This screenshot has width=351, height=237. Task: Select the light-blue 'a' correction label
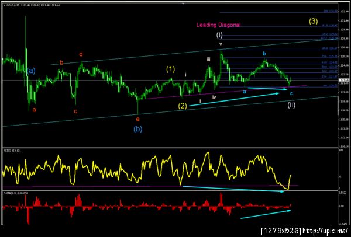tap(245, 92)
